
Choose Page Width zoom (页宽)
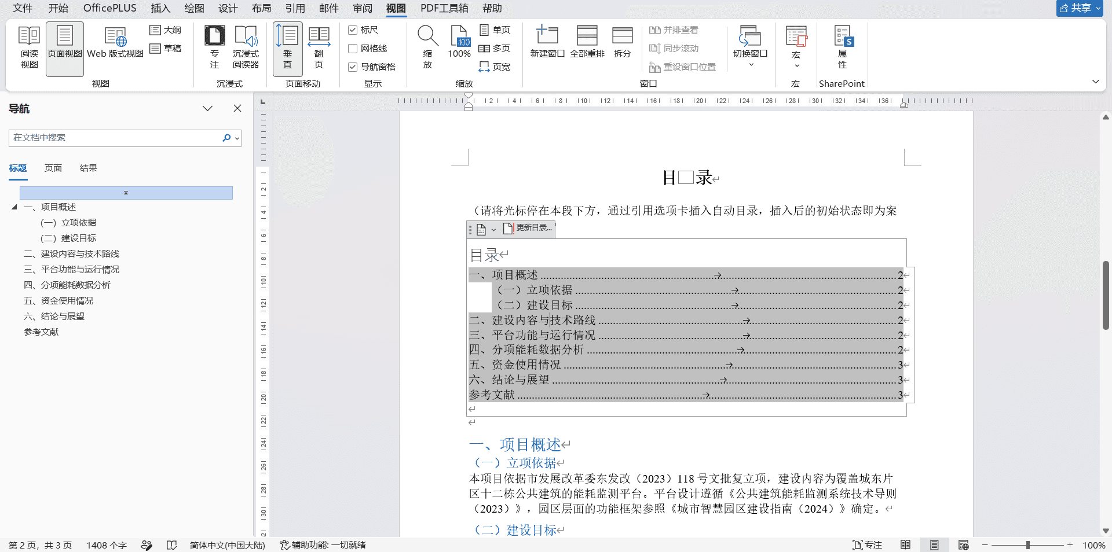click(495, 67)
